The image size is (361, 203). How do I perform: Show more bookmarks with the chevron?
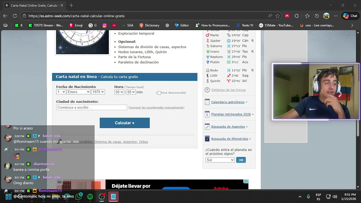click(x=352, y=25)
